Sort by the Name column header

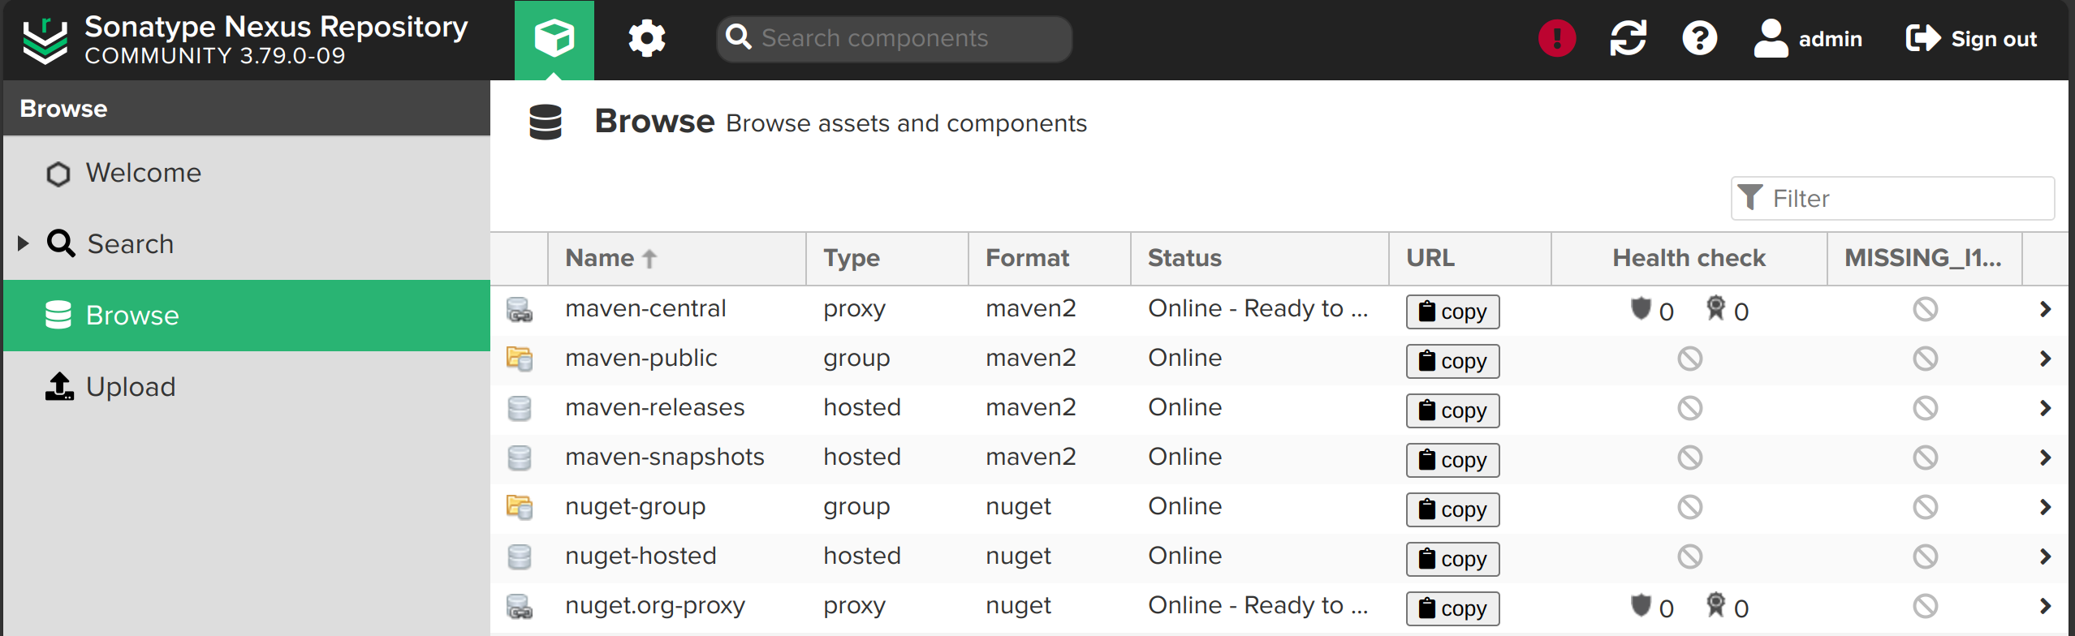[x=677, y=258]
